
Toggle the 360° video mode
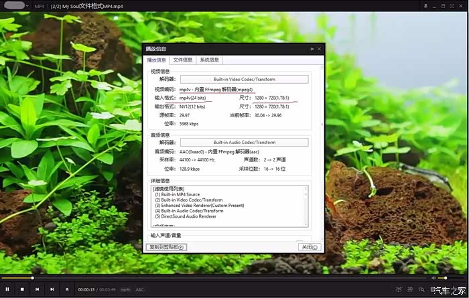click(x=399, y=289)
